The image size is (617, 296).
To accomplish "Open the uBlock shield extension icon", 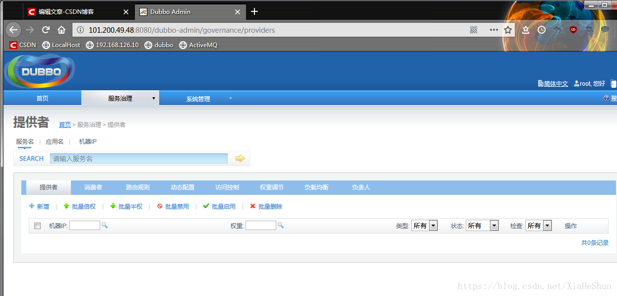I will click(x=573, y=30).
